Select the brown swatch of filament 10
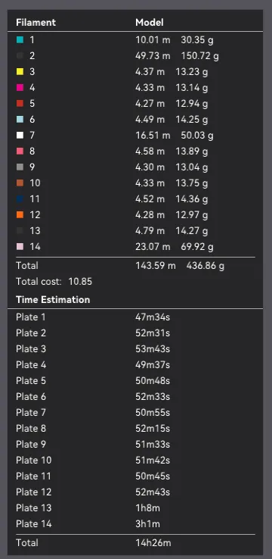The width and height of the screenshot is (272, 559). 20,183
